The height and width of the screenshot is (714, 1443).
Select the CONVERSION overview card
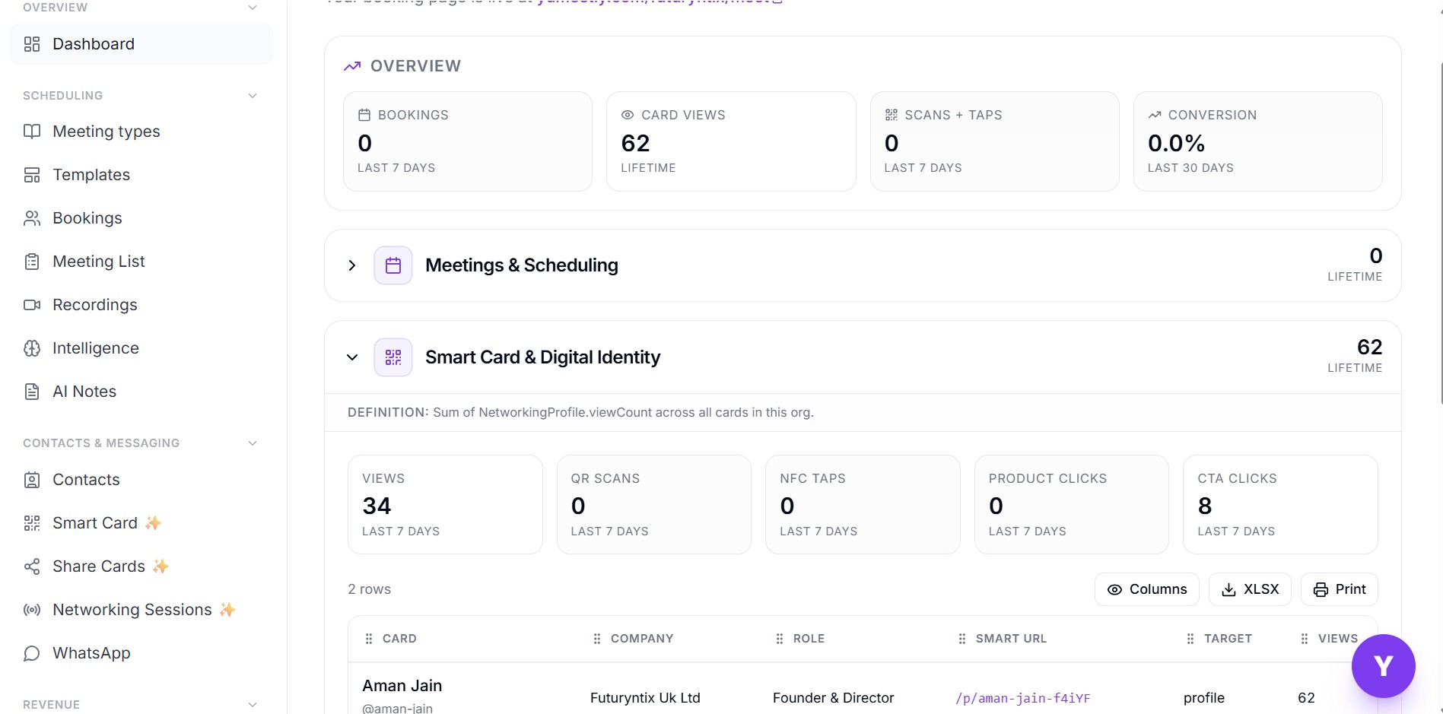pos(1257,141)
